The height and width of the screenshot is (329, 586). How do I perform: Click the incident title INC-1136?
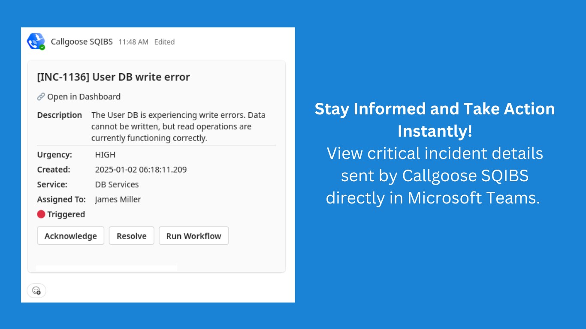point(113,77)
